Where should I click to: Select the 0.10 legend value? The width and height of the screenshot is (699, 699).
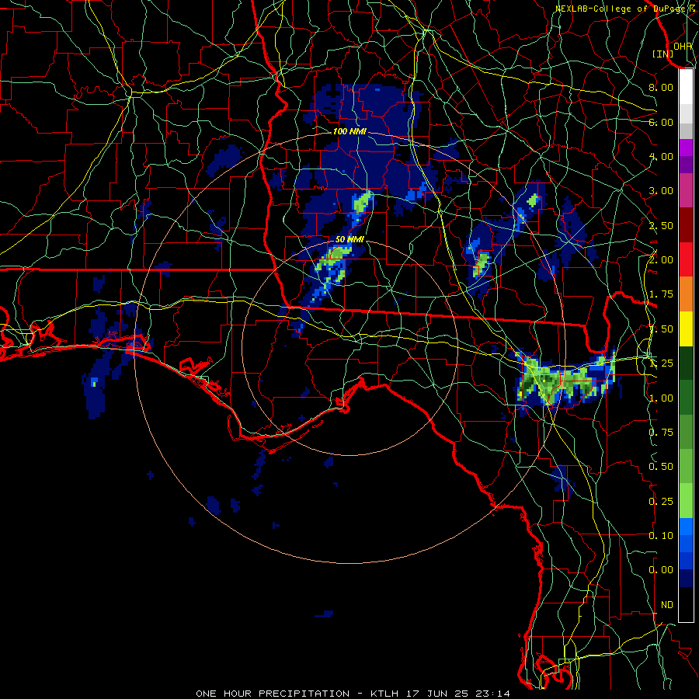(661, 536)
